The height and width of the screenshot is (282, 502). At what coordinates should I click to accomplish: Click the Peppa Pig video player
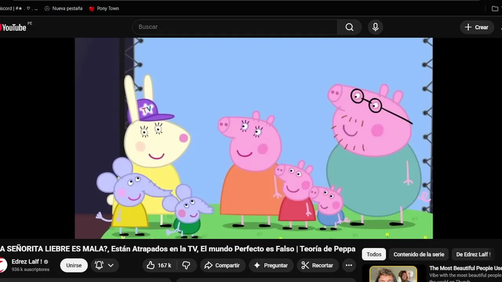tap(254, 138)
